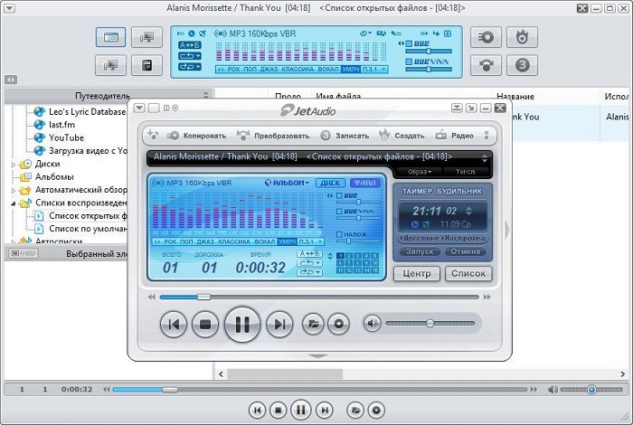
Task: Open toolbar options dots after Радио
Action: 487,136
